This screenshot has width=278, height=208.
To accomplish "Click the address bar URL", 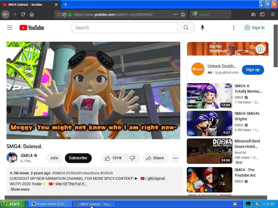I will [113, 14].
